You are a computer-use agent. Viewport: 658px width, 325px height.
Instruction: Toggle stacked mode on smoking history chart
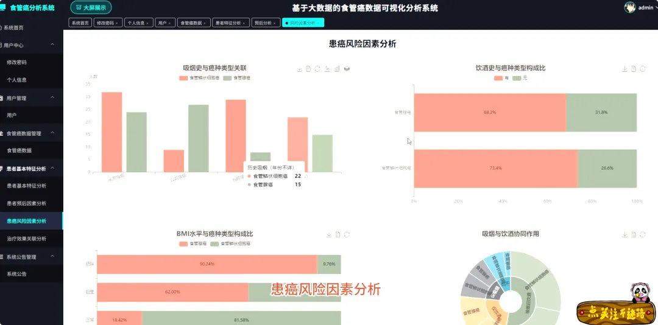[x=347, y=69]
